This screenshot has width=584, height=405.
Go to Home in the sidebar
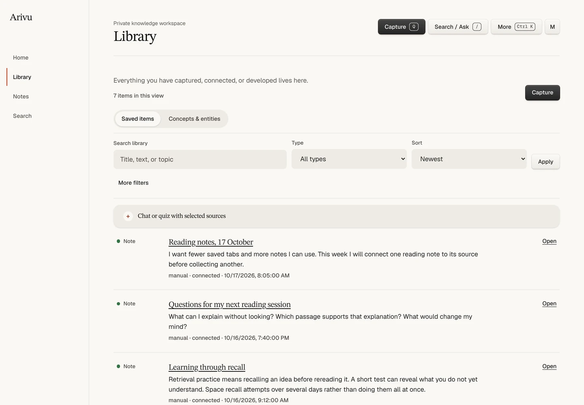[21, 58]
